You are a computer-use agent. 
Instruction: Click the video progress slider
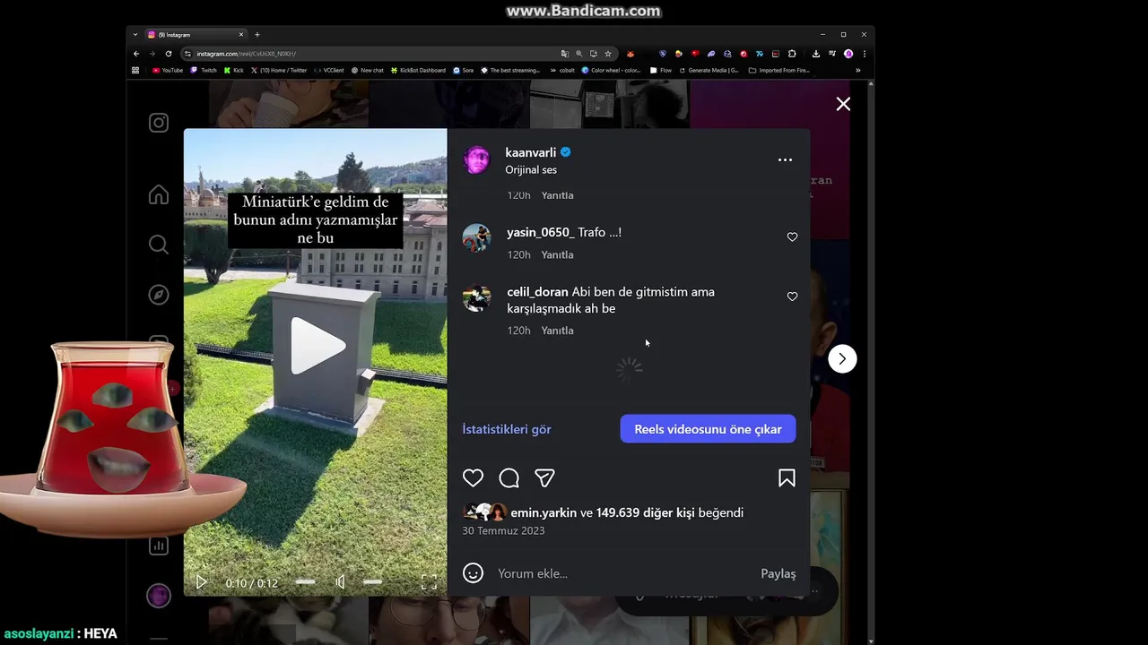pyautogui.click(x=305, y=582)
